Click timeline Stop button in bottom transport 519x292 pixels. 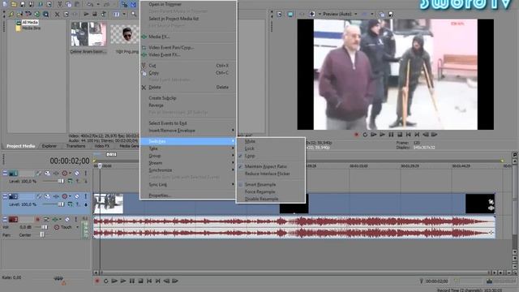coord(140,281)
